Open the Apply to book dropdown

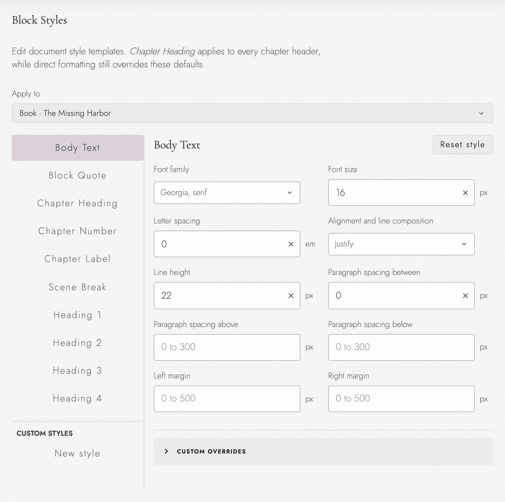(x=252, y=113)
